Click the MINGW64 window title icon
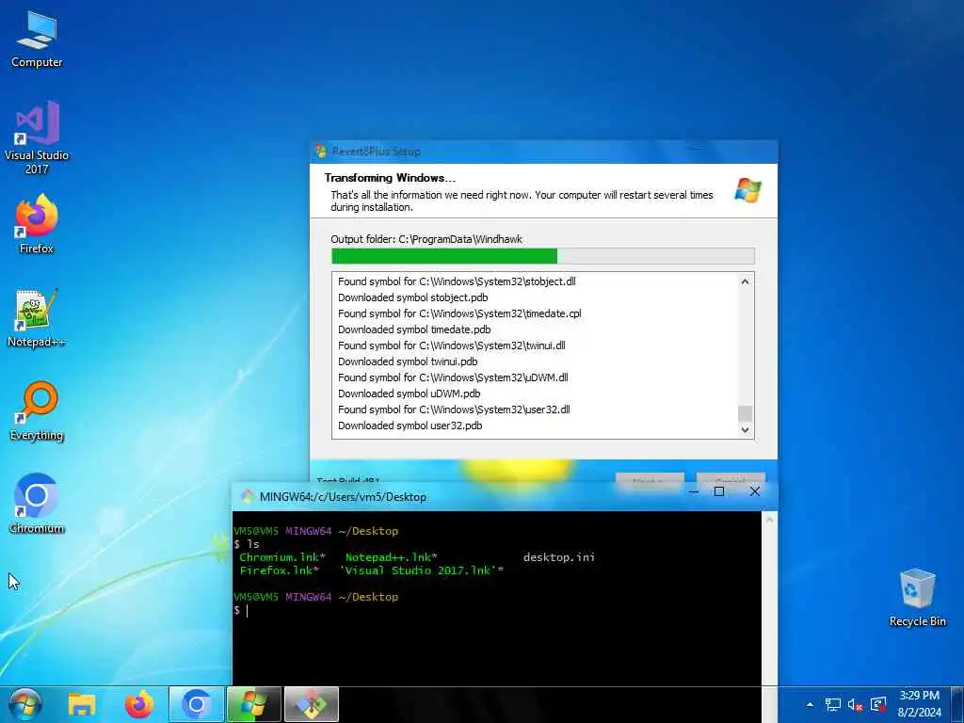Screen dimensions: 964x723 [248, 497]
